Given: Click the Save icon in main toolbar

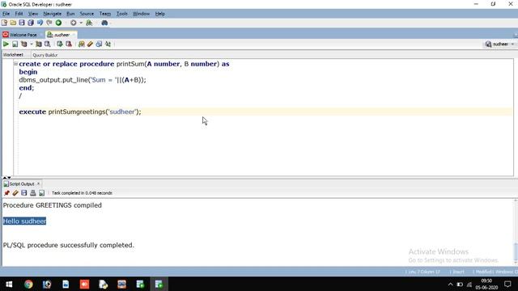Looking at the screenshot, I should [22, 23].
